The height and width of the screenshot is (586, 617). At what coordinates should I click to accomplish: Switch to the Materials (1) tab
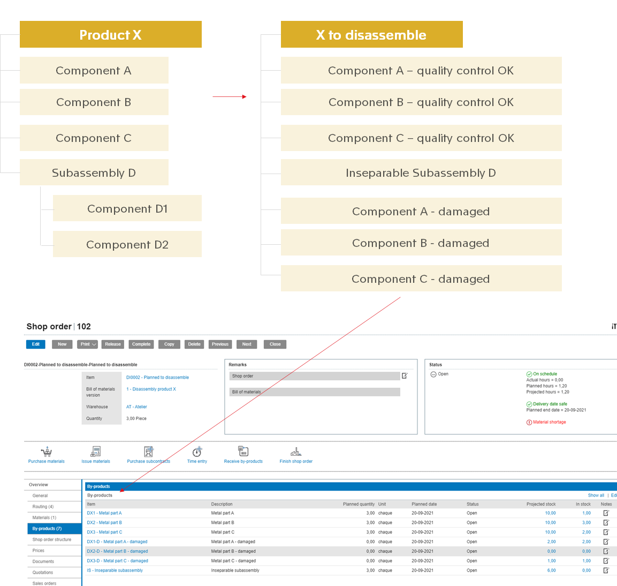click(x=44, y=517)
